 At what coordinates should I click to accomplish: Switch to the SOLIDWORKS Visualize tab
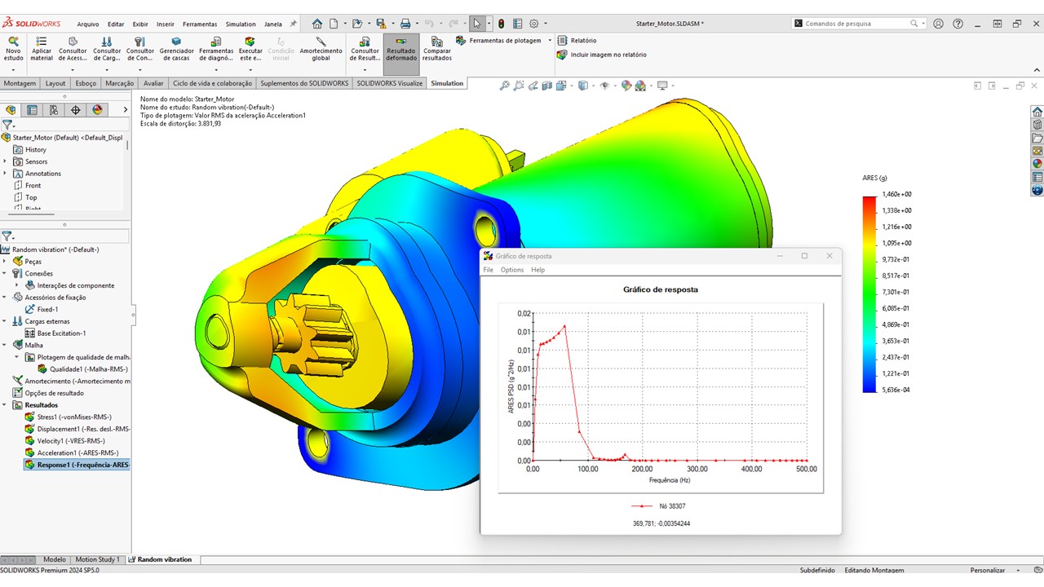point(390,83)
